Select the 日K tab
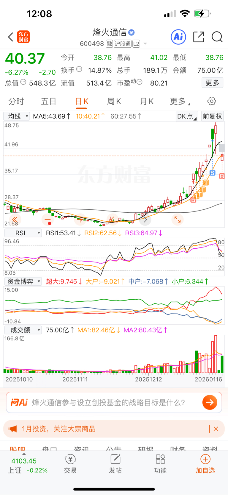This screenshot has width=228, height=495. (82, 101)
